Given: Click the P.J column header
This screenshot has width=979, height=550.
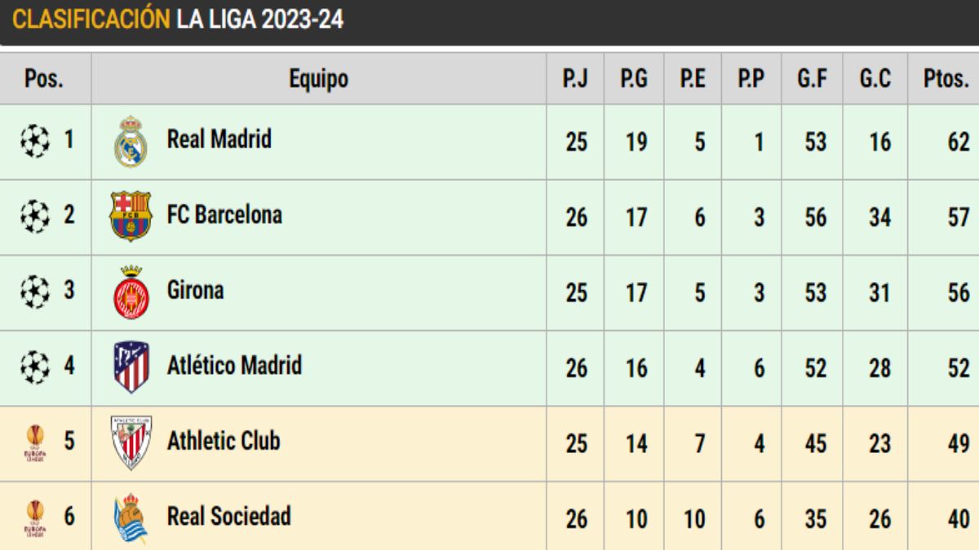Looking at the screenshot, I should (x=575, y=79).
